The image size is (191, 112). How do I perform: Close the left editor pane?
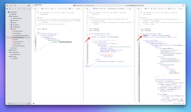pos(33,9)
